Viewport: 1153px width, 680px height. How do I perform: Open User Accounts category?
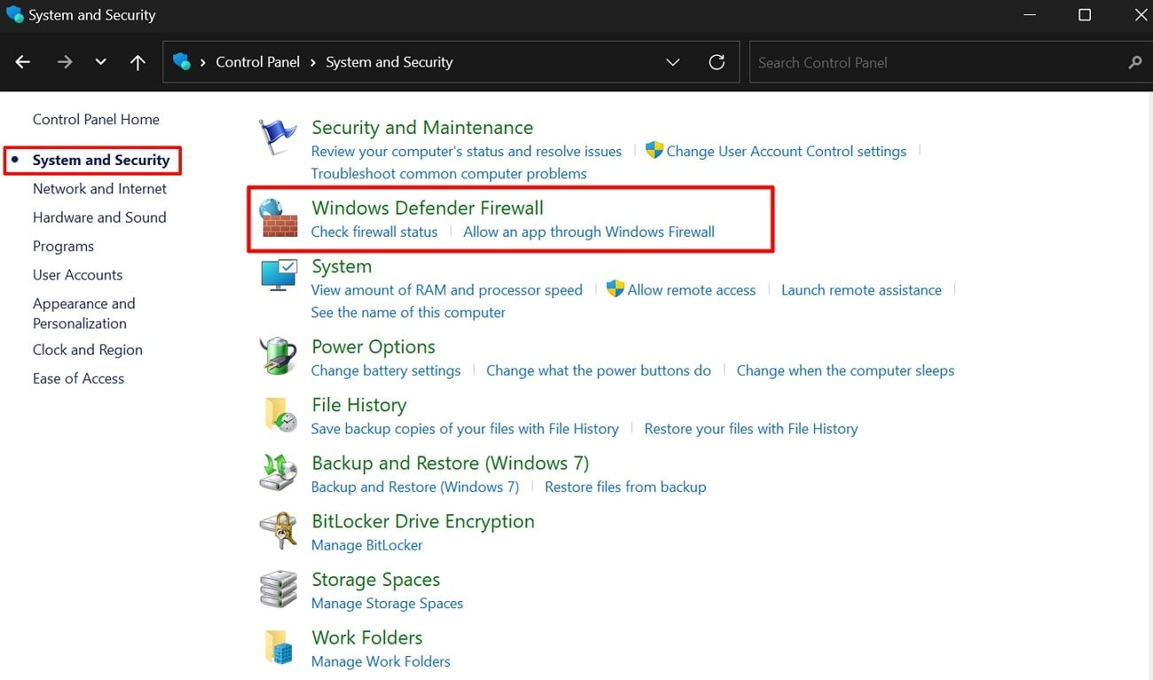point(77,275)
